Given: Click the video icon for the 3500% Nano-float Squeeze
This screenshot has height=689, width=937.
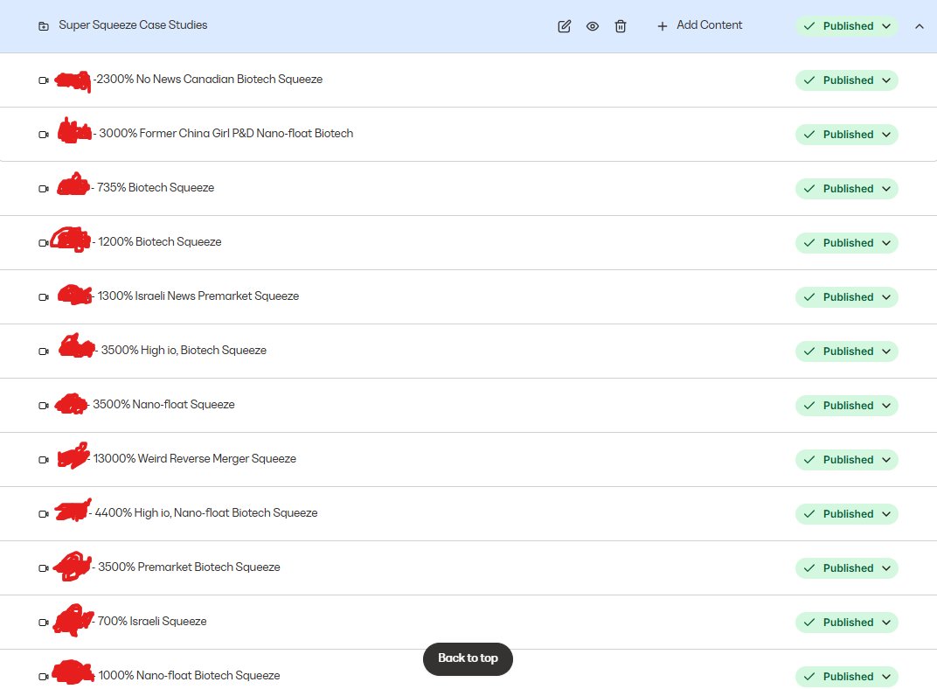Looking at the screenshot, I should 43,405.
